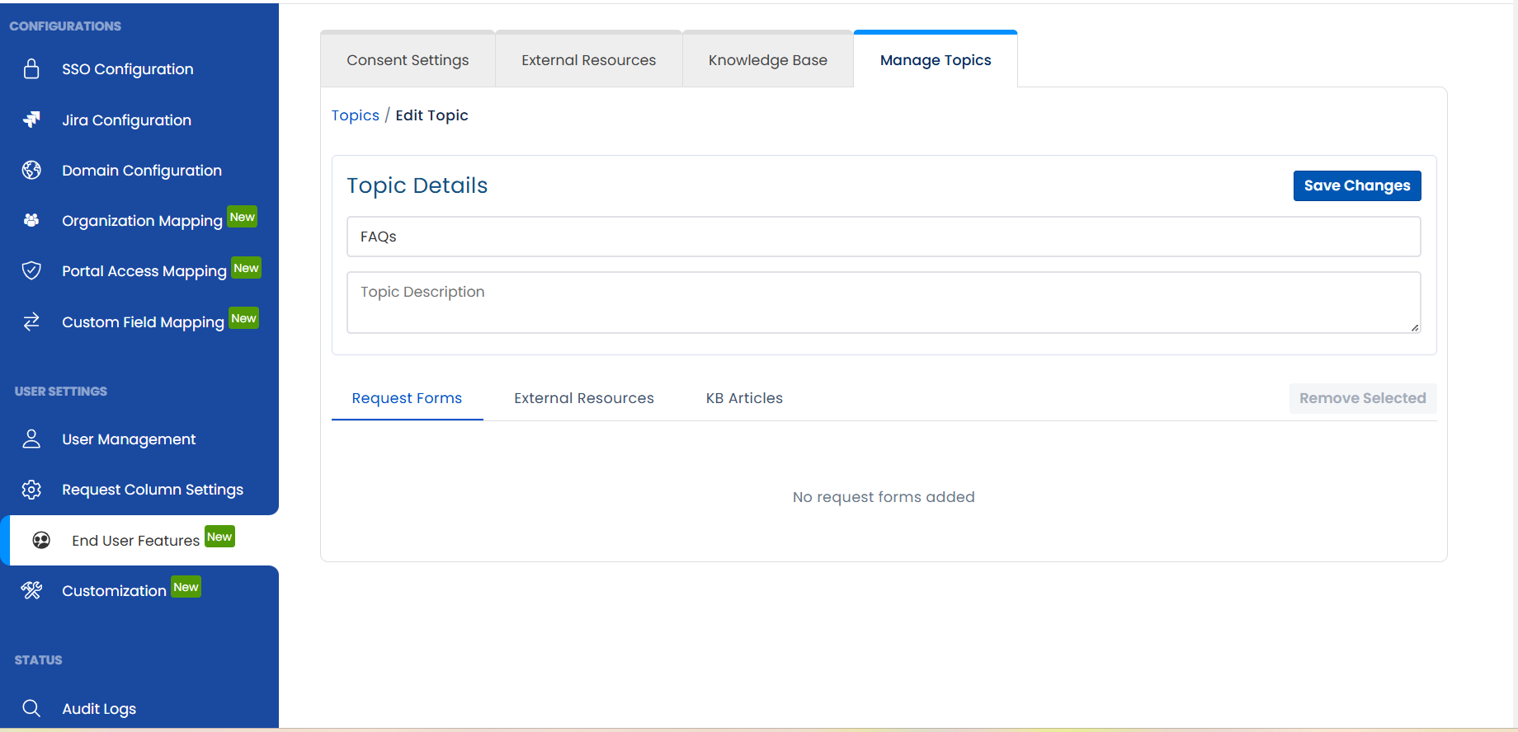Click the Save Changes button
The width and height of the screenshot is (1518, 732).
point(1357,185)
